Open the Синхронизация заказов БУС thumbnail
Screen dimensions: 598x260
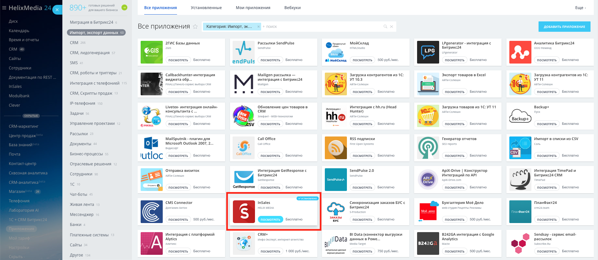coord(336,212)
